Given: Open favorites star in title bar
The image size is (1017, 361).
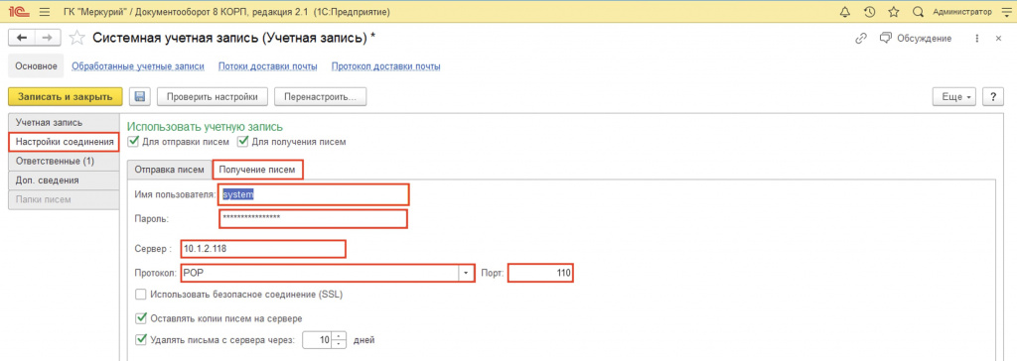Looking at the screenshot, I should 893,12.
